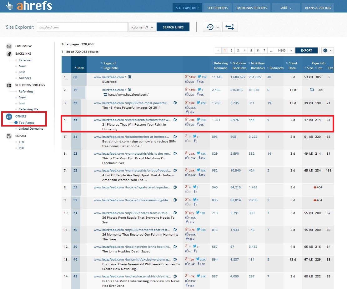Click external link icon for is-this-the URL
347x289 pixels.
[175, 277]
